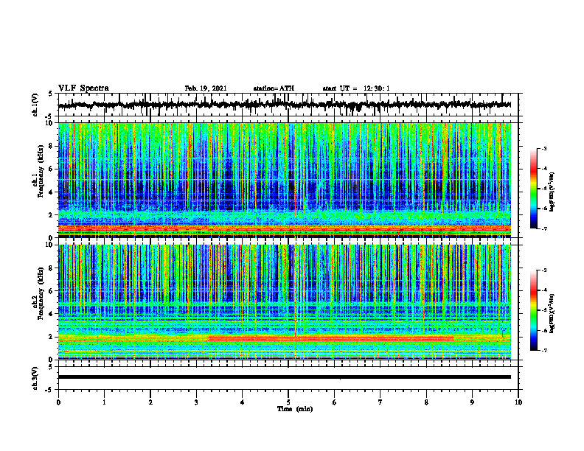
Task: Click the ch.2 spectrogram color scale bar
Action: click(533, 310)
